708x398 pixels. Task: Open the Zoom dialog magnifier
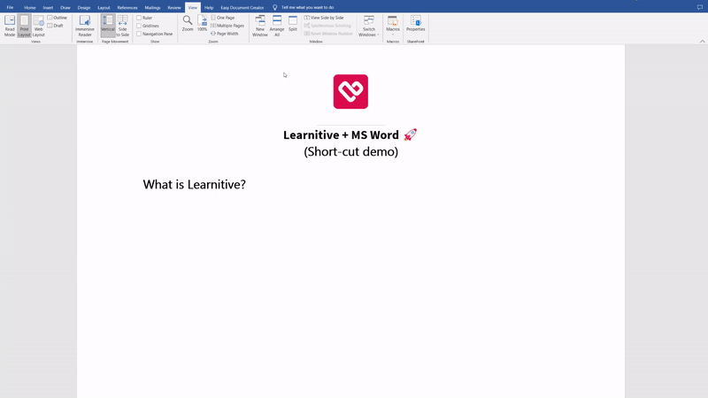pos(188,24)
